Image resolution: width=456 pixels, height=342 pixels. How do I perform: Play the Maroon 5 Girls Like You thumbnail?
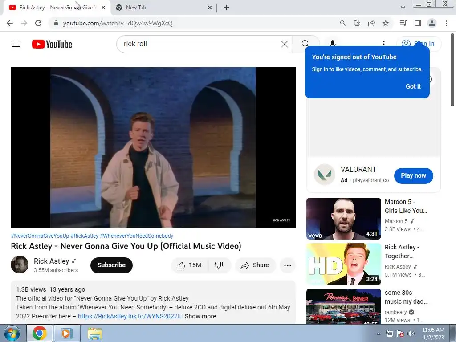coord(343,219)
